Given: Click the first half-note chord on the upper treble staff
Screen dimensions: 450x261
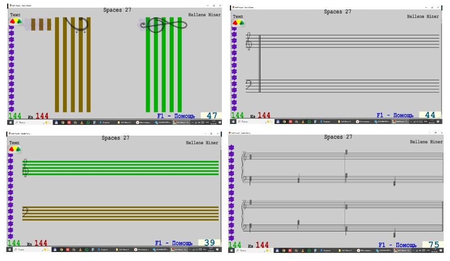Looking at the screenshot, I should pos(251,157).
